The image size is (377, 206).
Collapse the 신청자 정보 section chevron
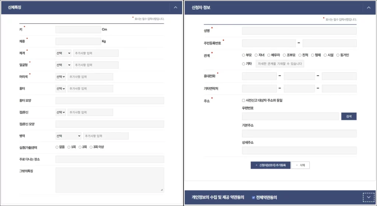point(369,8)
